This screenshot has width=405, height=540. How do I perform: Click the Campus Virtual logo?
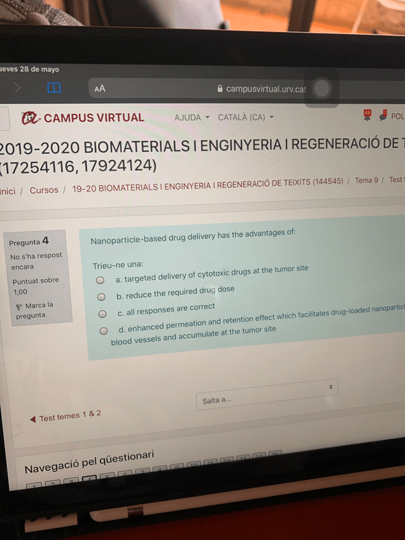pos(83,118)
